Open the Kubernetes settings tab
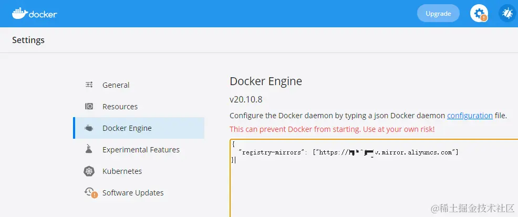The height and width of the screenshot is (217, 518). [x=139, y=171]
